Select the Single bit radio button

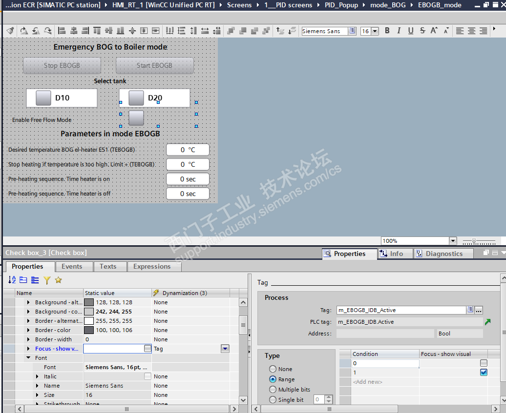click(273, 399)
